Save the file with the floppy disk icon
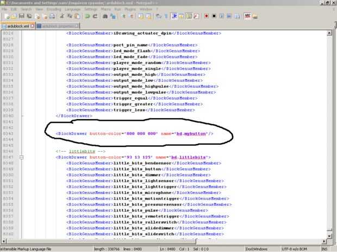The image size is (337, 252). (22, 16)
